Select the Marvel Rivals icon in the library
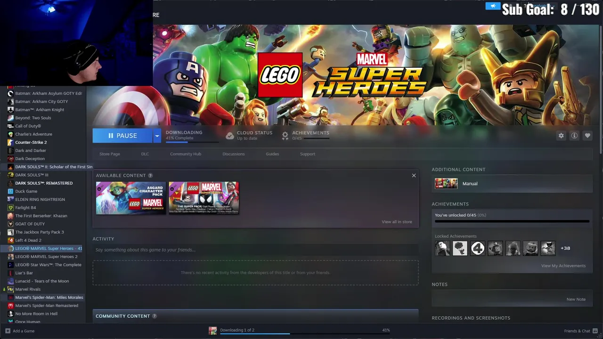Viewport: 603px width, 339px height. tap(10, 290)
